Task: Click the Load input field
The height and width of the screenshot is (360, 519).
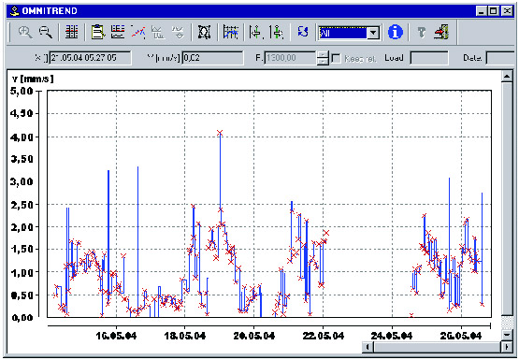Action: click(x=429, y=58)
